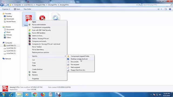Open the Organize dropdown menu
Screen dimensions: 173x97
coord(6,9)
